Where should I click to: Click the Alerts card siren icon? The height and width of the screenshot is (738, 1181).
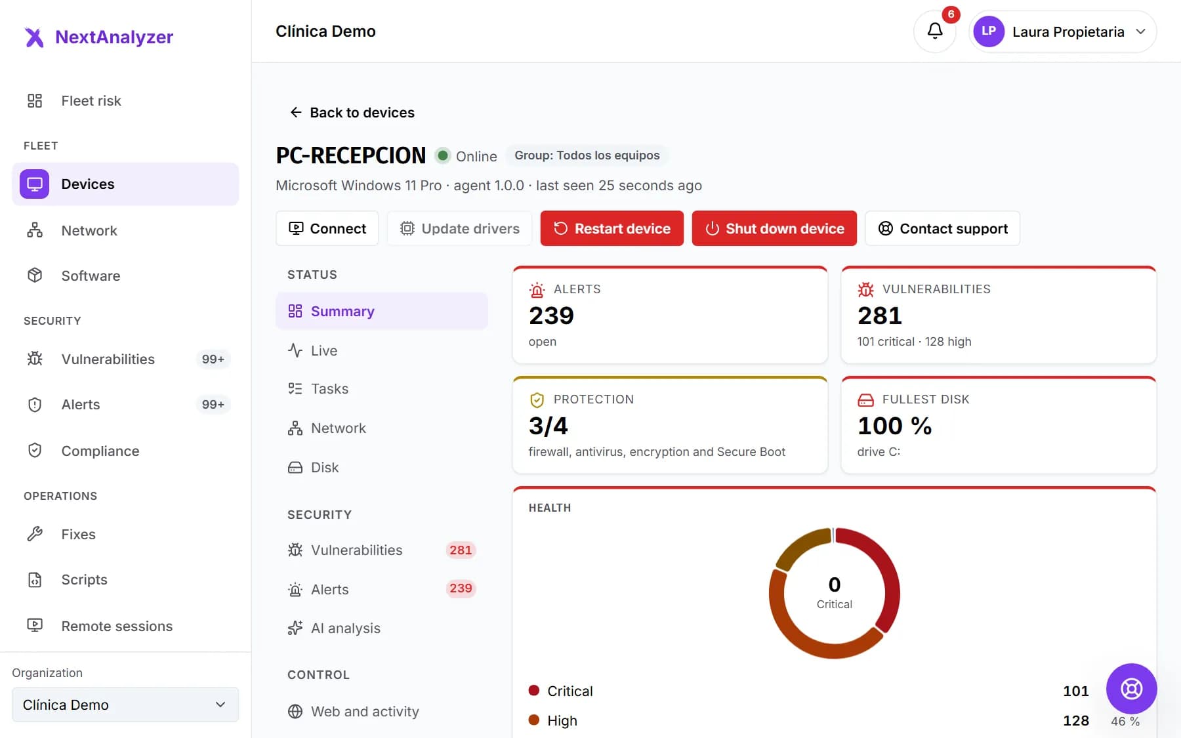tap(537, 289)
